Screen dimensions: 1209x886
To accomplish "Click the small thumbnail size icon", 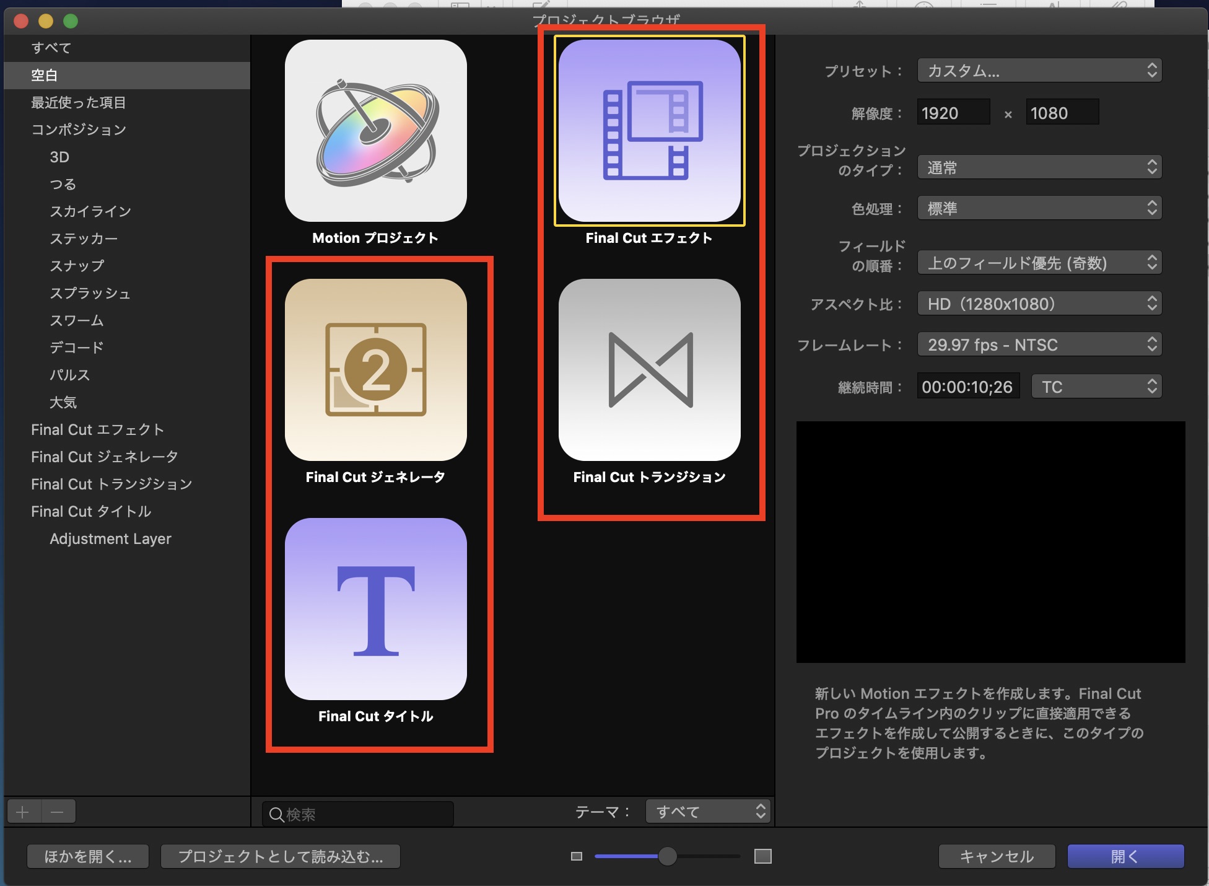I will [x=576, y=856].
